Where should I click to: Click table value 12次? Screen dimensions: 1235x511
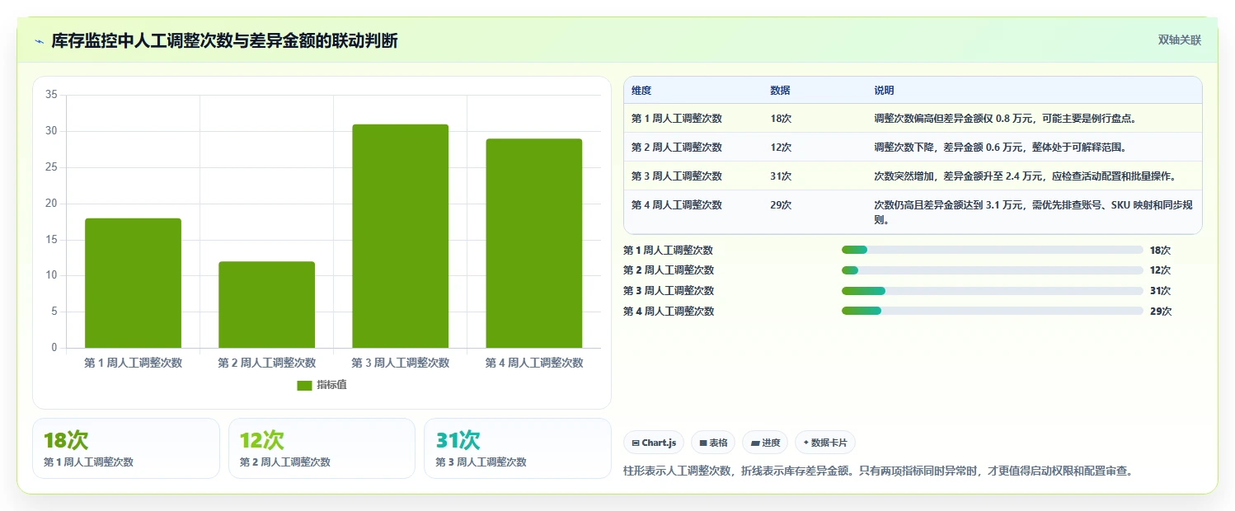pos(781,148)
